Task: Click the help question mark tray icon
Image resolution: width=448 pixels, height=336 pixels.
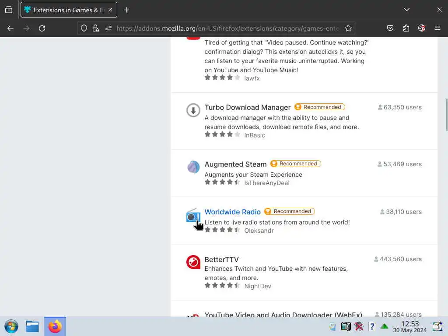Action: [x=372, y=326]
